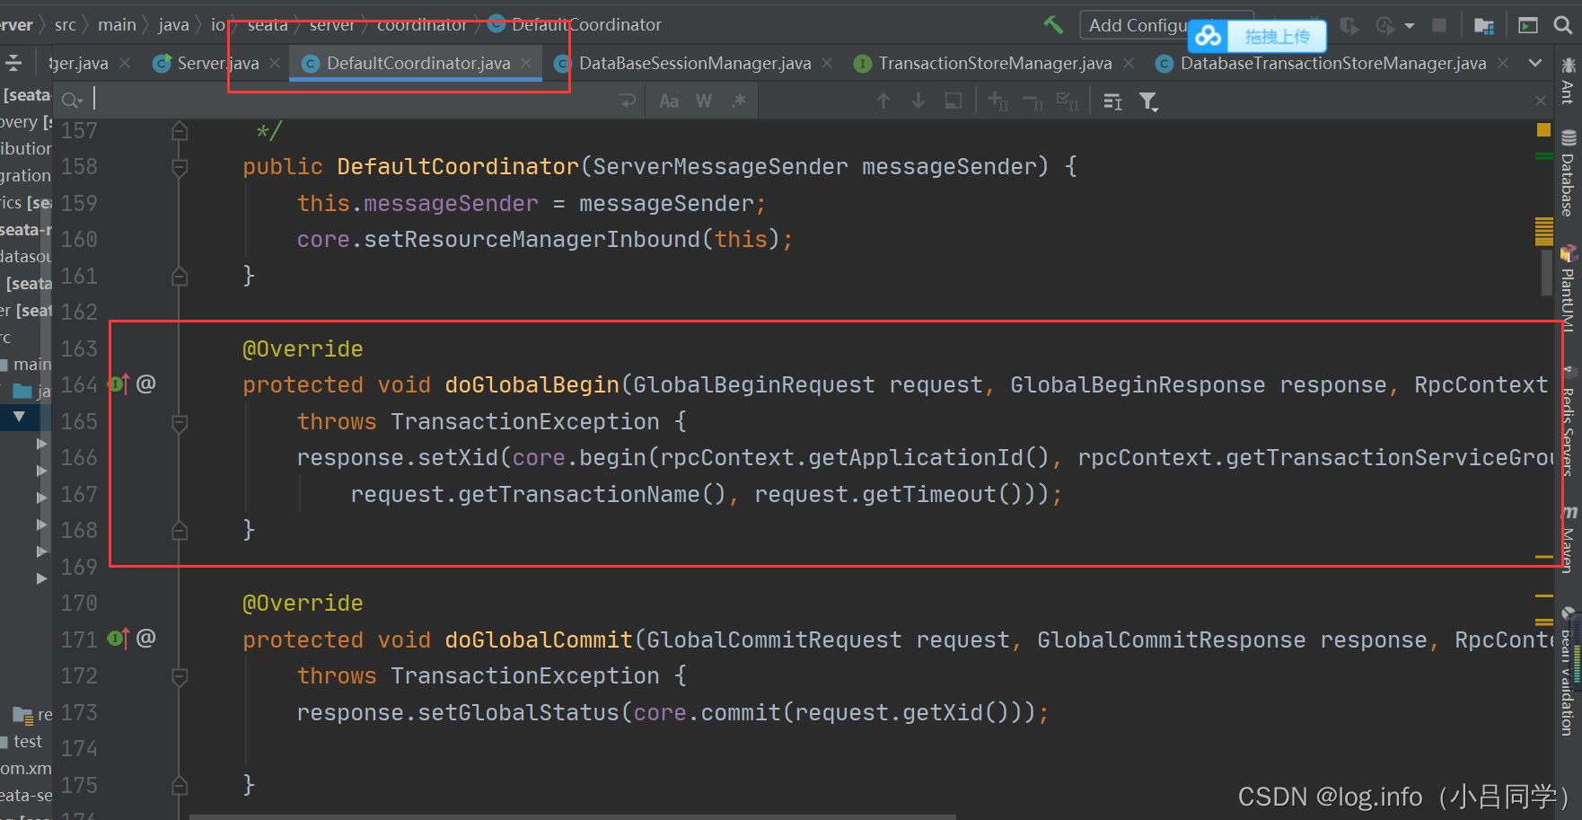Click 'coordinator' in the breadcrumb path

[x=421, y=25]
